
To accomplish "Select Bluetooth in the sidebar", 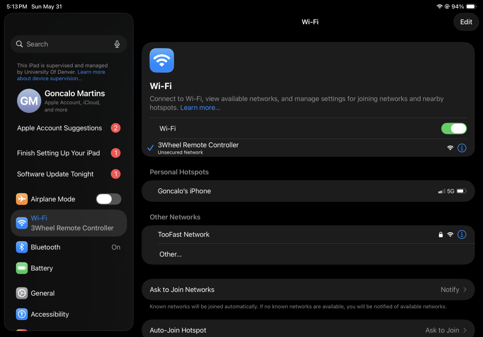I will tap(69, 247).
